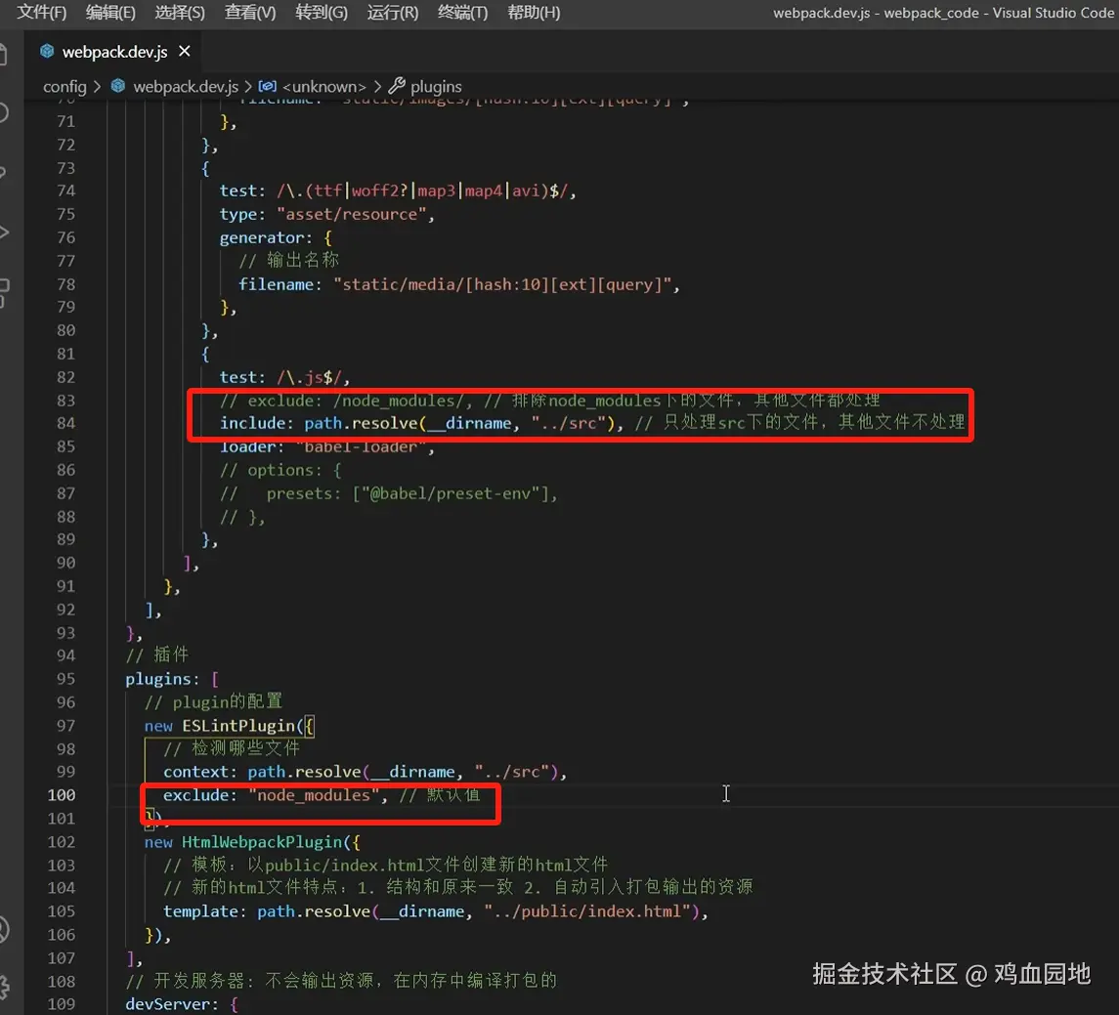
Task: Click the // 插件 comment on line 94
Action: coord(157,655)
